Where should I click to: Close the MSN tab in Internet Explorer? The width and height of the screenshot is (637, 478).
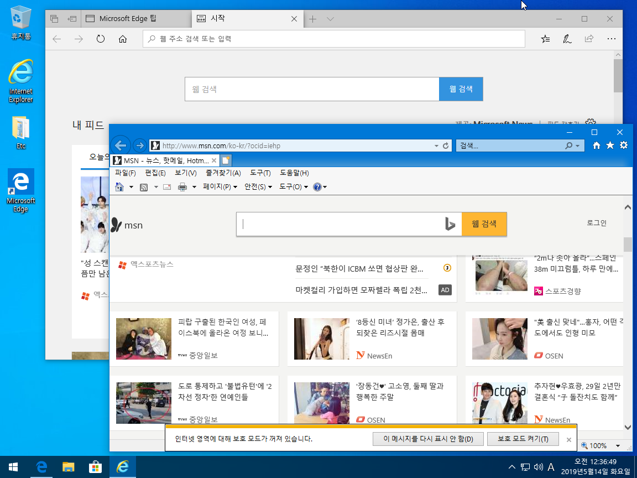[214, 160]
